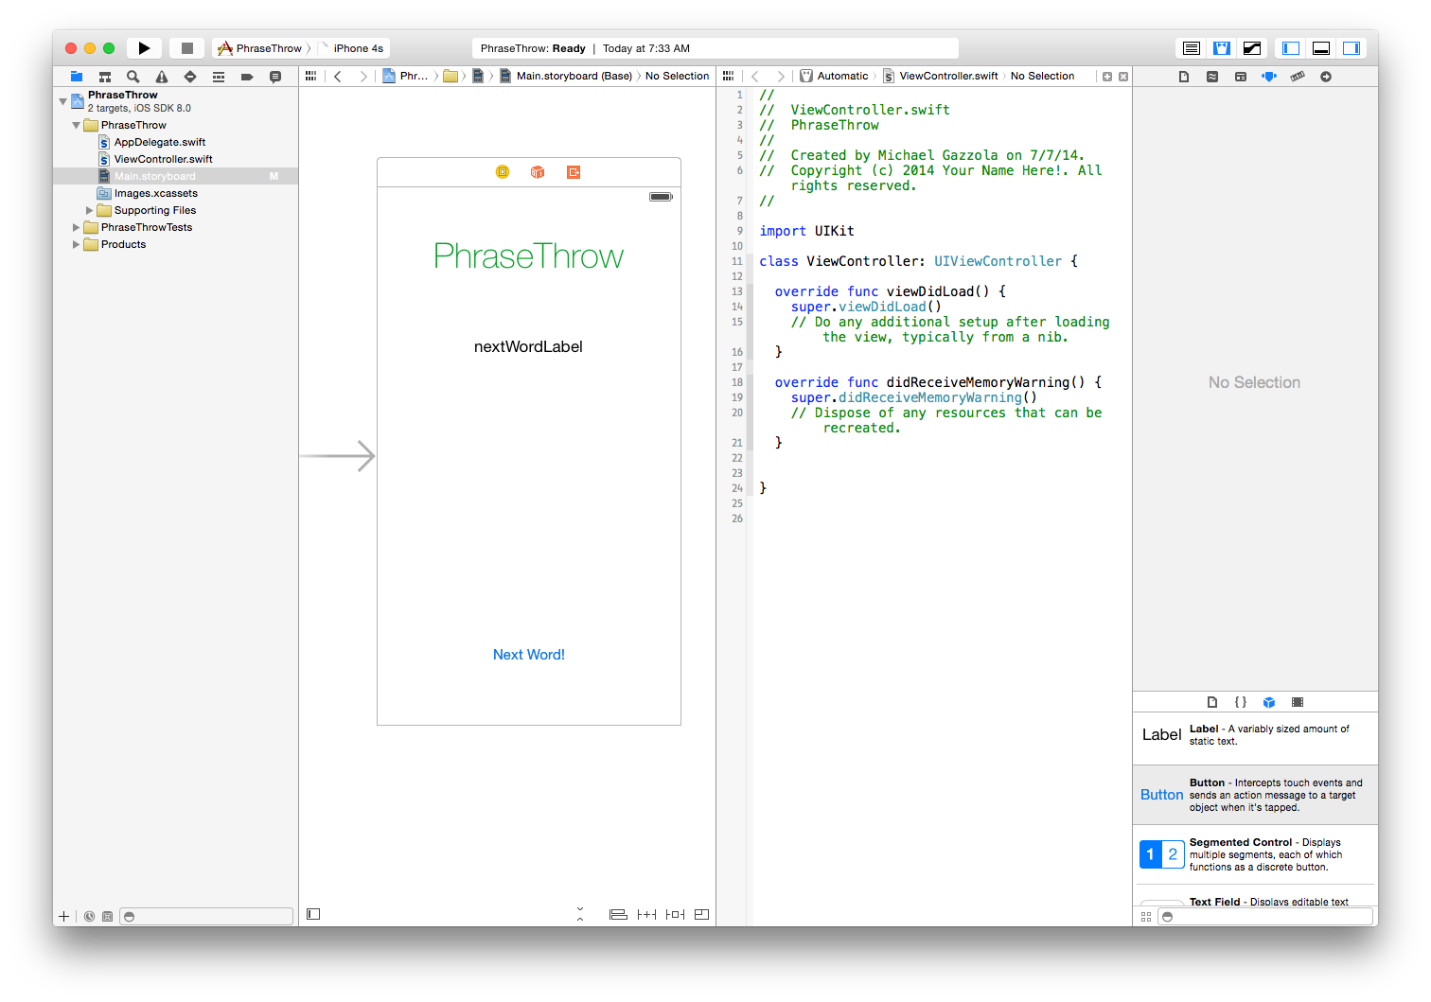Click the View Controller yellow dock icon
1431x1002 pixels.
[503, 172]
